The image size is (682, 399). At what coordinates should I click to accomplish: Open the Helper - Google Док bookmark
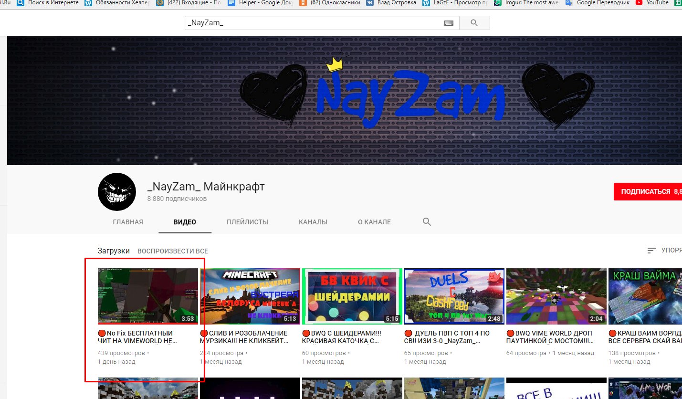click(x=260, y=3)
